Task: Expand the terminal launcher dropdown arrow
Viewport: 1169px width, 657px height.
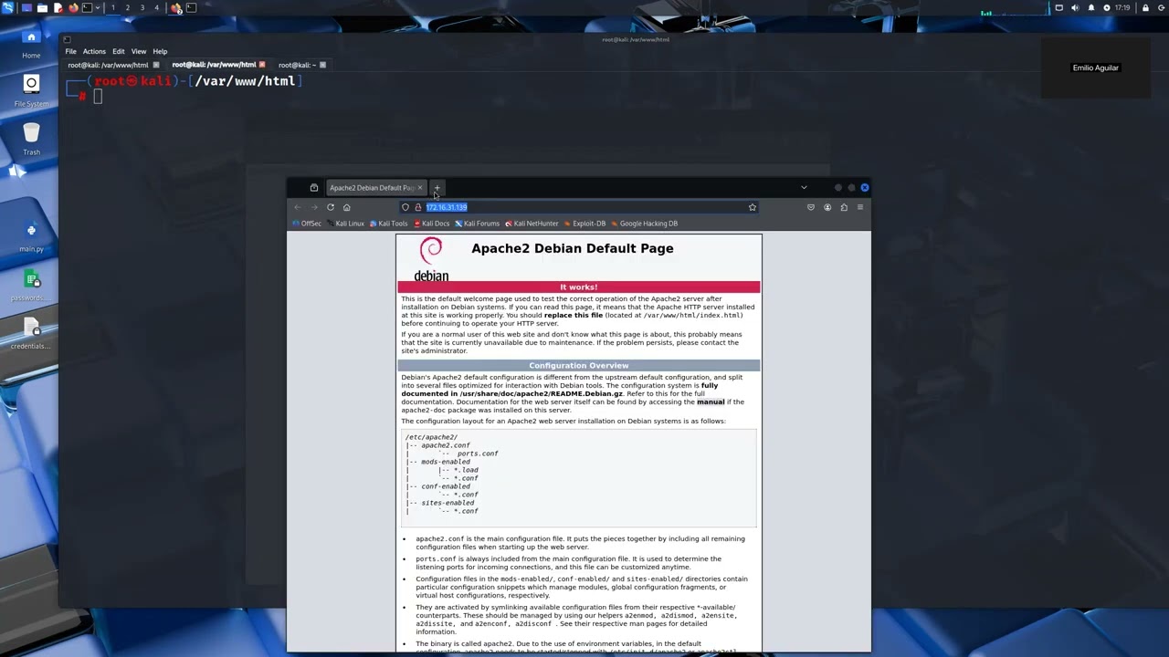Action: coord(98,7)
